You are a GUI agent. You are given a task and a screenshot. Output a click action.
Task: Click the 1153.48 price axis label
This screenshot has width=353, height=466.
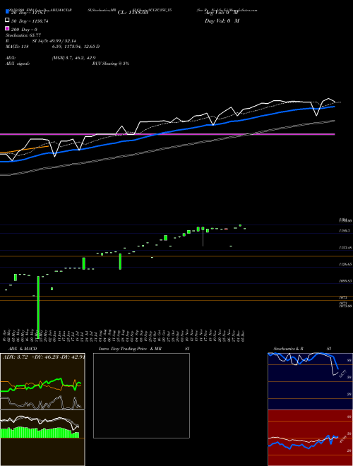pos(345,247)
